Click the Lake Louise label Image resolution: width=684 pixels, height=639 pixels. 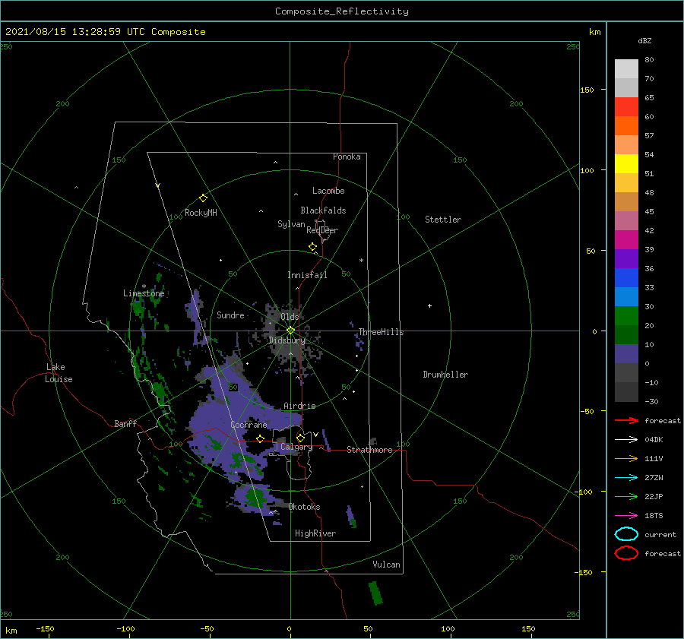click(59, 373)
